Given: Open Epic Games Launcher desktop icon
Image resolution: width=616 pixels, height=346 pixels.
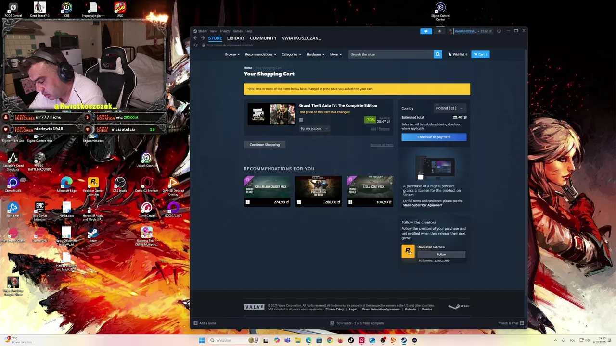Looking at the screenshot, I should tap(39, 211).
